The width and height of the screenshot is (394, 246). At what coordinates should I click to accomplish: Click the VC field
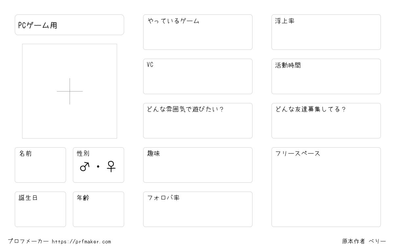(x=198, y=76)
